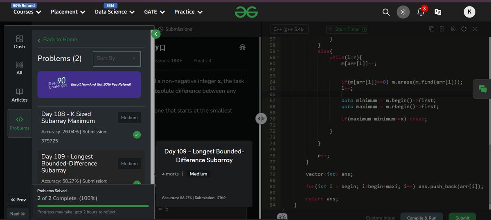This screenshot has height=220, width=491.
Task: Collapse code fold arrow at line 60
Action: [x=277, y=58]
